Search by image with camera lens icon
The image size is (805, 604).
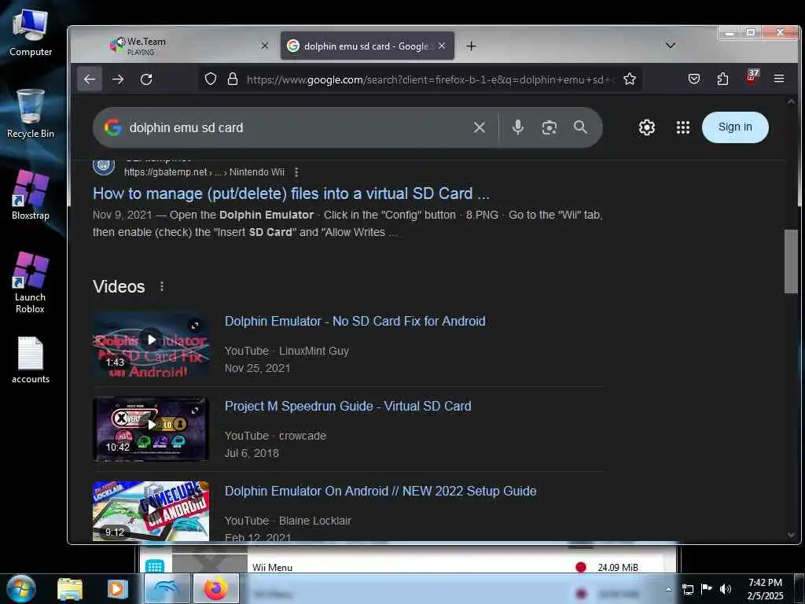point(550,127)
